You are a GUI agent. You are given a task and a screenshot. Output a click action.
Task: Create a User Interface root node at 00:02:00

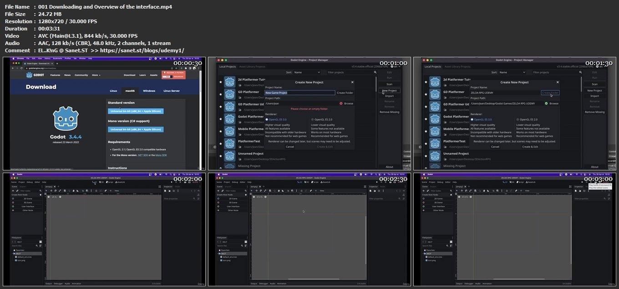pyautogui.click(x=26, y=206)
